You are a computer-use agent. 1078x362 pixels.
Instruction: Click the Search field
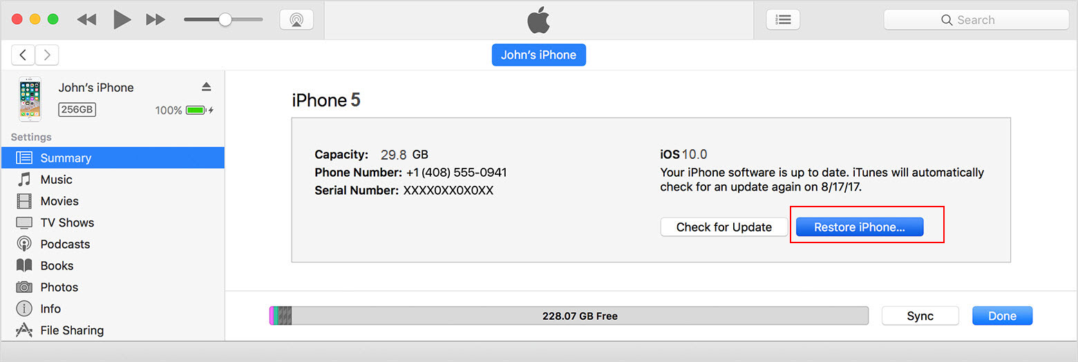(x=976, y=20)
